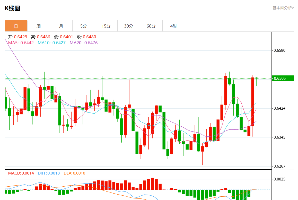Click the 0.6424 price axis label
Viewport: 298px width, 200px height.
(x=279, y=108)
